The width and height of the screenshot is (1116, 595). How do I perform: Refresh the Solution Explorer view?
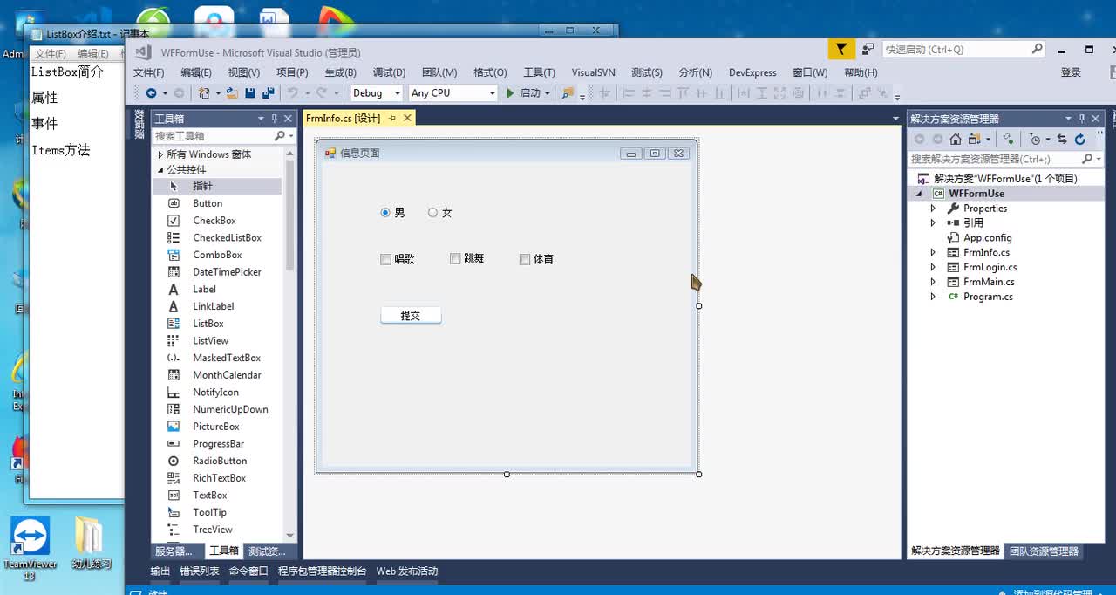[x=1079, y=139]
